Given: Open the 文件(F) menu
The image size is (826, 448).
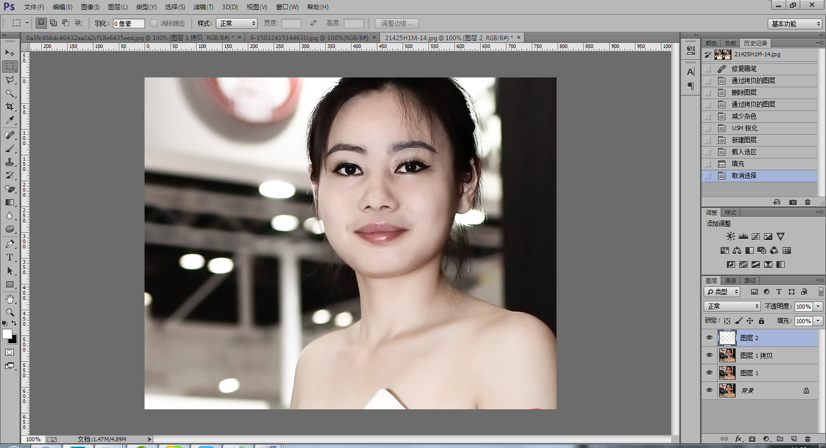Looking at the screenshot, I should (34, 7).
